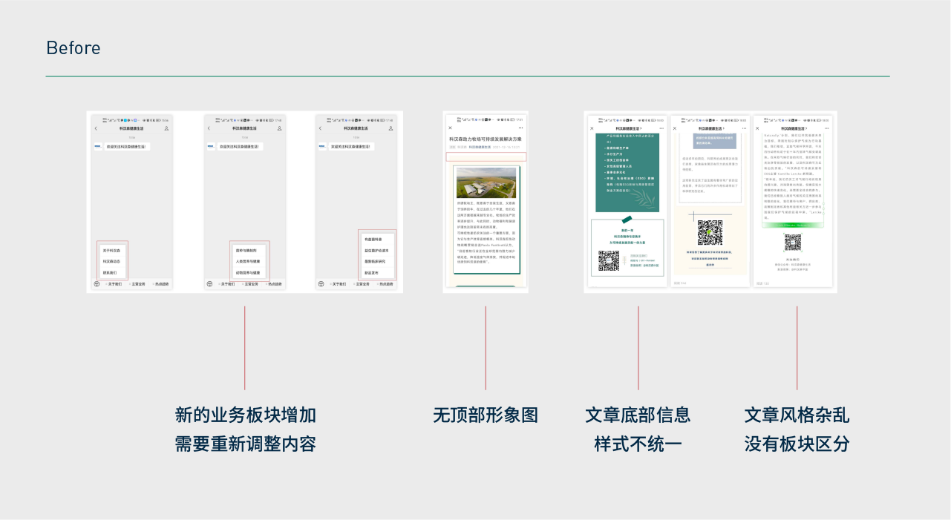The height and width of the screenshot is (520, 951).
Task: Select 益生菌护佑读本 in the popup menu
Action: point(377,251)
